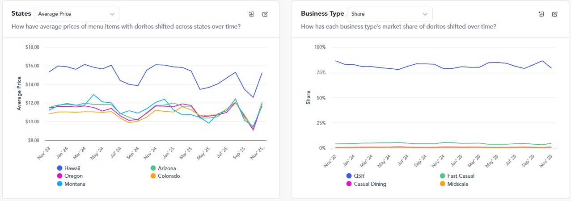Image resolution: width=571 pixels, height=201 pixels.
Task: Click Hawaii line's last point at Nov '25
Action: (x=262, y=73)
